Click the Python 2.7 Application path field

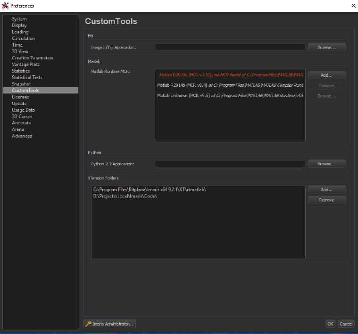(230, 163)
